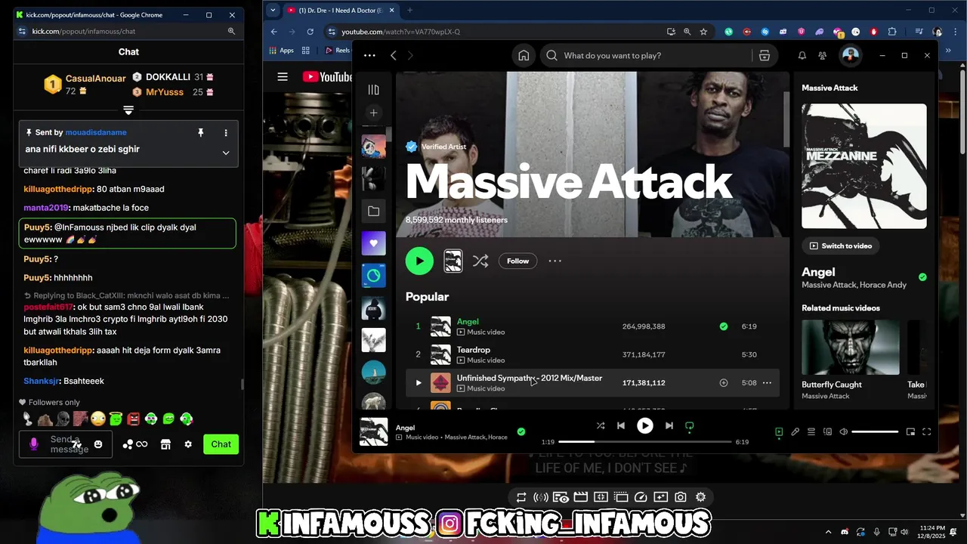This screenshot has height=544, width=967.
Task: Click the Mezzanine album cover art
Action: pos(864,166)
